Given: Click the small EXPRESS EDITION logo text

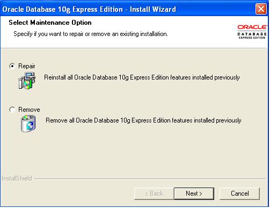Looking at the screenshot, I should click(252, 38).
